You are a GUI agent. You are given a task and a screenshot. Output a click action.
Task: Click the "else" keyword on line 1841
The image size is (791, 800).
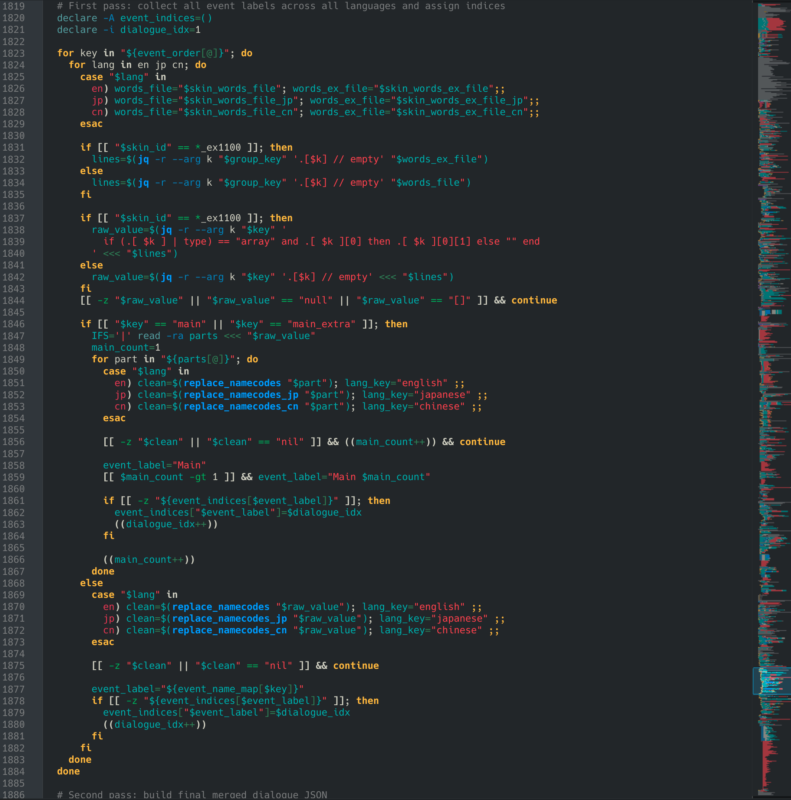click(91, 265)
